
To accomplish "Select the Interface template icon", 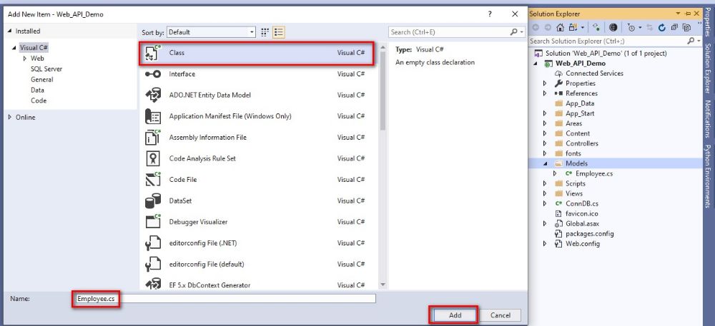I will 153,74.
